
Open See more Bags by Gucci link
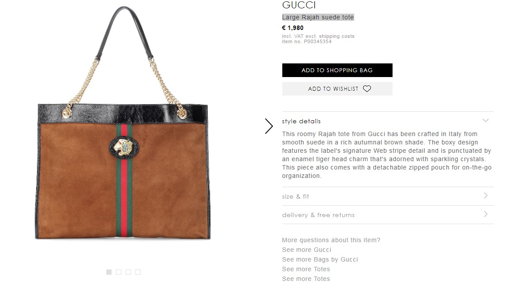(320, 259)
